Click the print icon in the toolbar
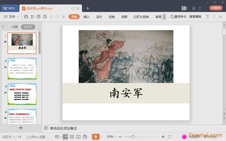Image resolution: width=226 pixels, height=141 pixels. click(x=38, y=17)
